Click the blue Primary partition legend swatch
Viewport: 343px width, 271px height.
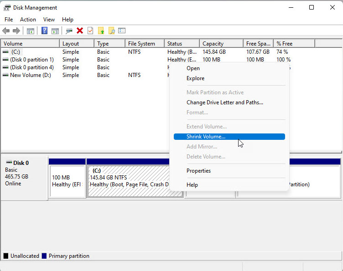click(44, 256)
